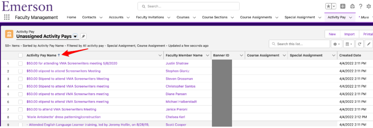Pin the Unassigned Activity Pays list view

[83, 36]
